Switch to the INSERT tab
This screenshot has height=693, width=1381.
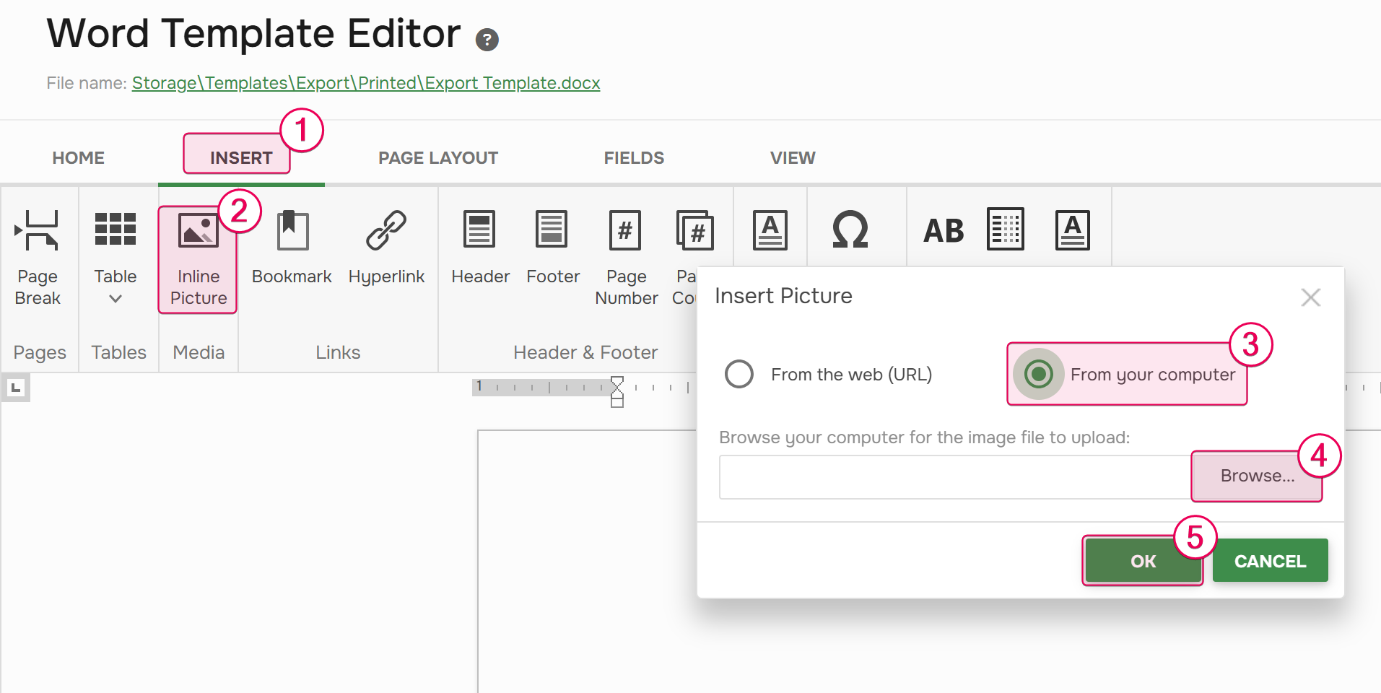(x=241, y=157)
